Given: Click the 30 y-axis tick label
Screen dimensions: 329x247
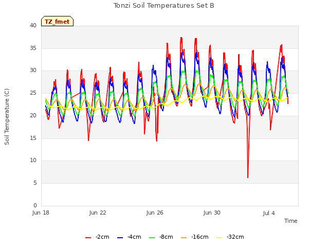Looking at the screenshot, I should pos(33,70).
